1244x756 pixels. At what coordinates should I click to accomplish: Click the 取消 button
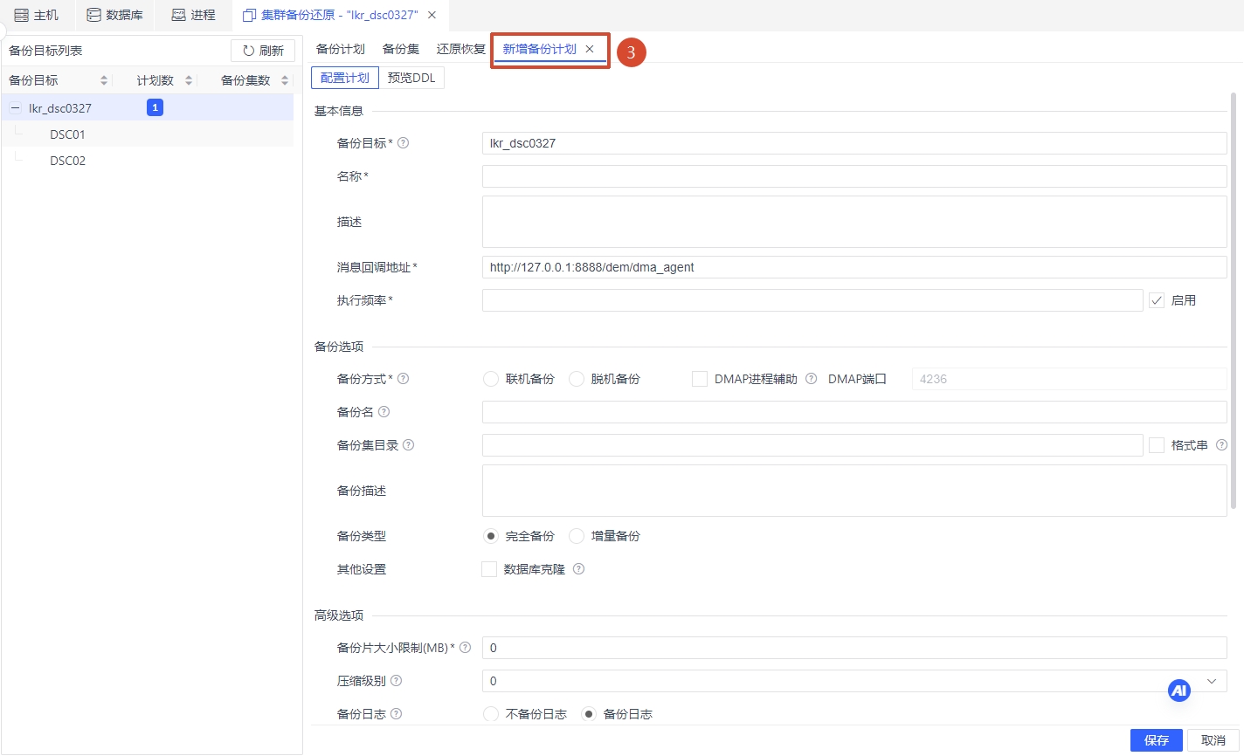click(1213, 740)
